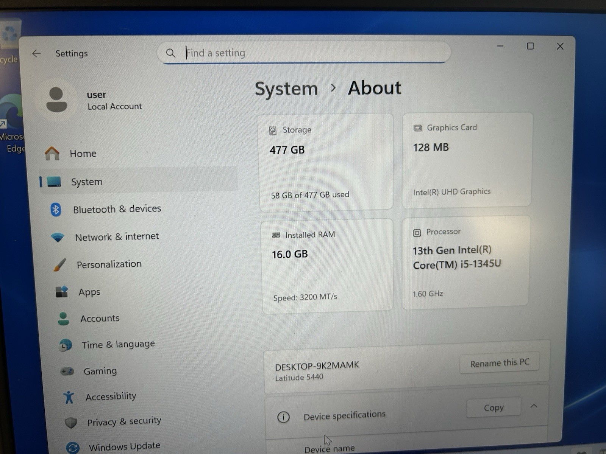This screenshot has height=454, width=606.
Task: Collapse the Device specifications section
Action: (534, 406)
